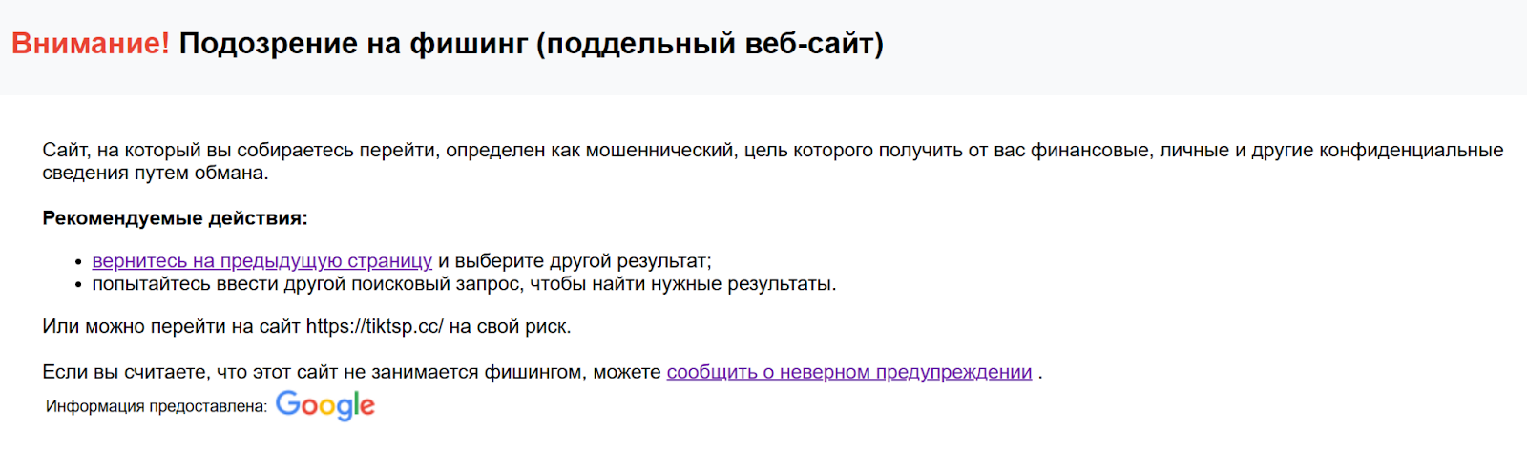Screen dimensions: 1527x451
Task: Click the 'вернитесь на предыдущую страницу' link
Action: (x=261, y=261)
